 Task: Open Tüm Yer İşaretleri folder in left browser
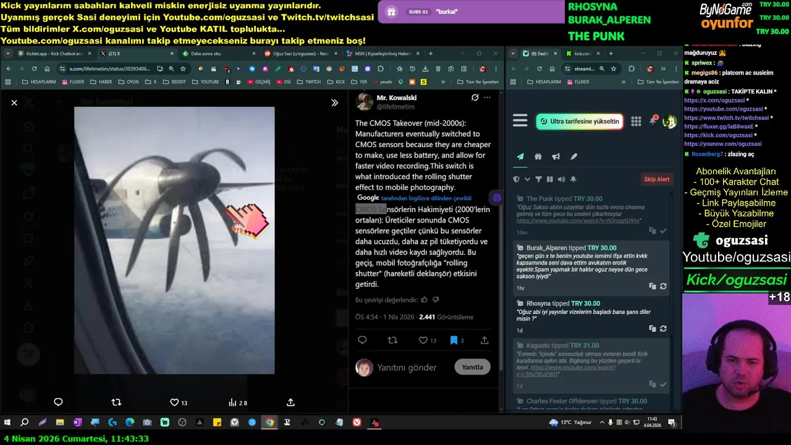[x=478, y=82]
